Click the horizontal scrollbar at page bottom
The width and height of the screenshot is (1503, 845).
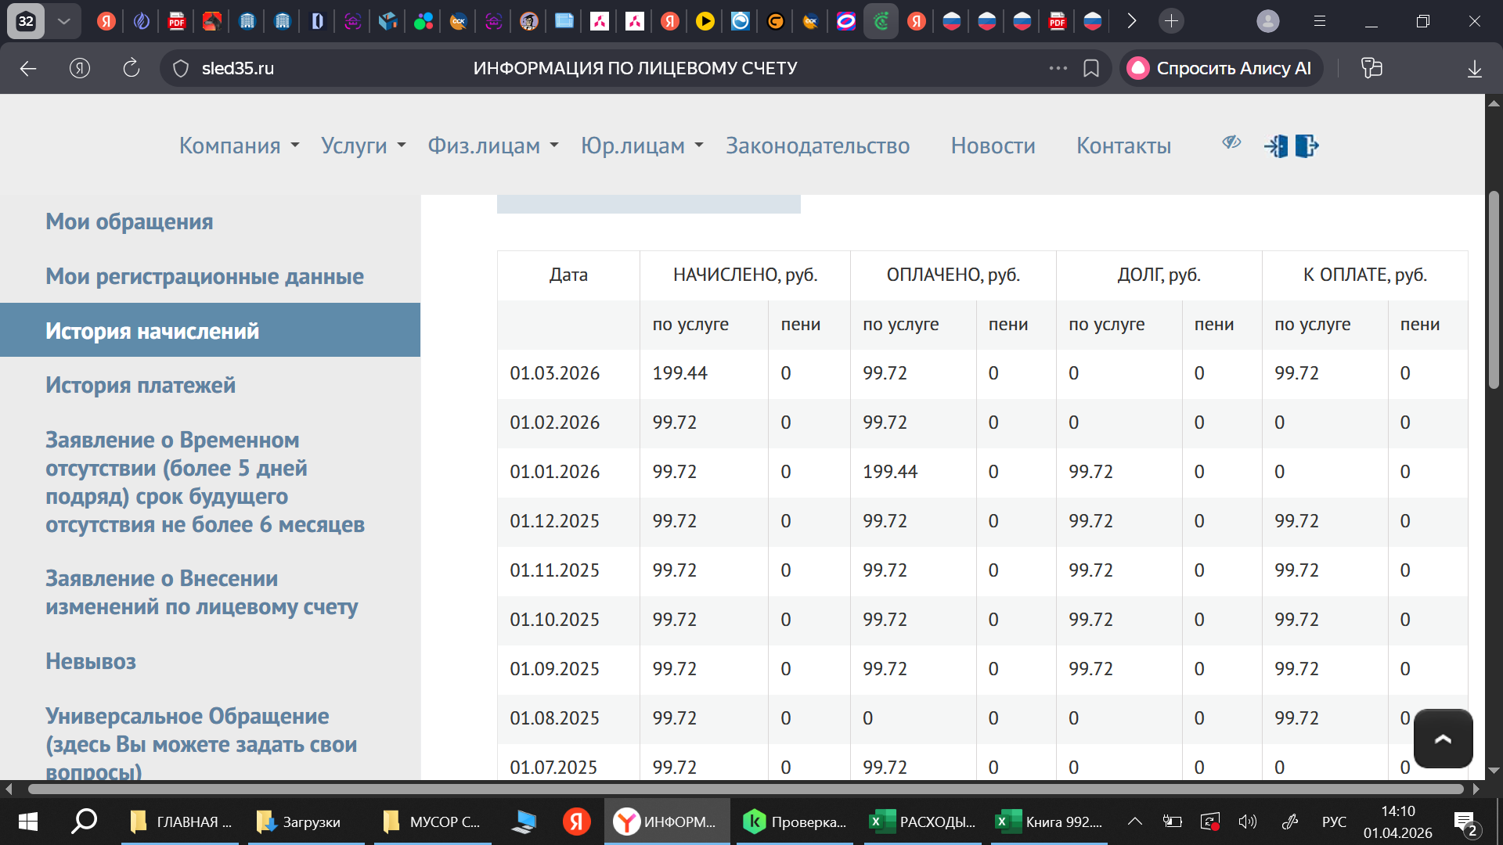(x=744, y=789)
